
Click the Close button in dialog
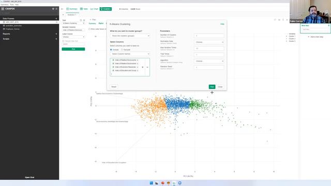(220, 87)
